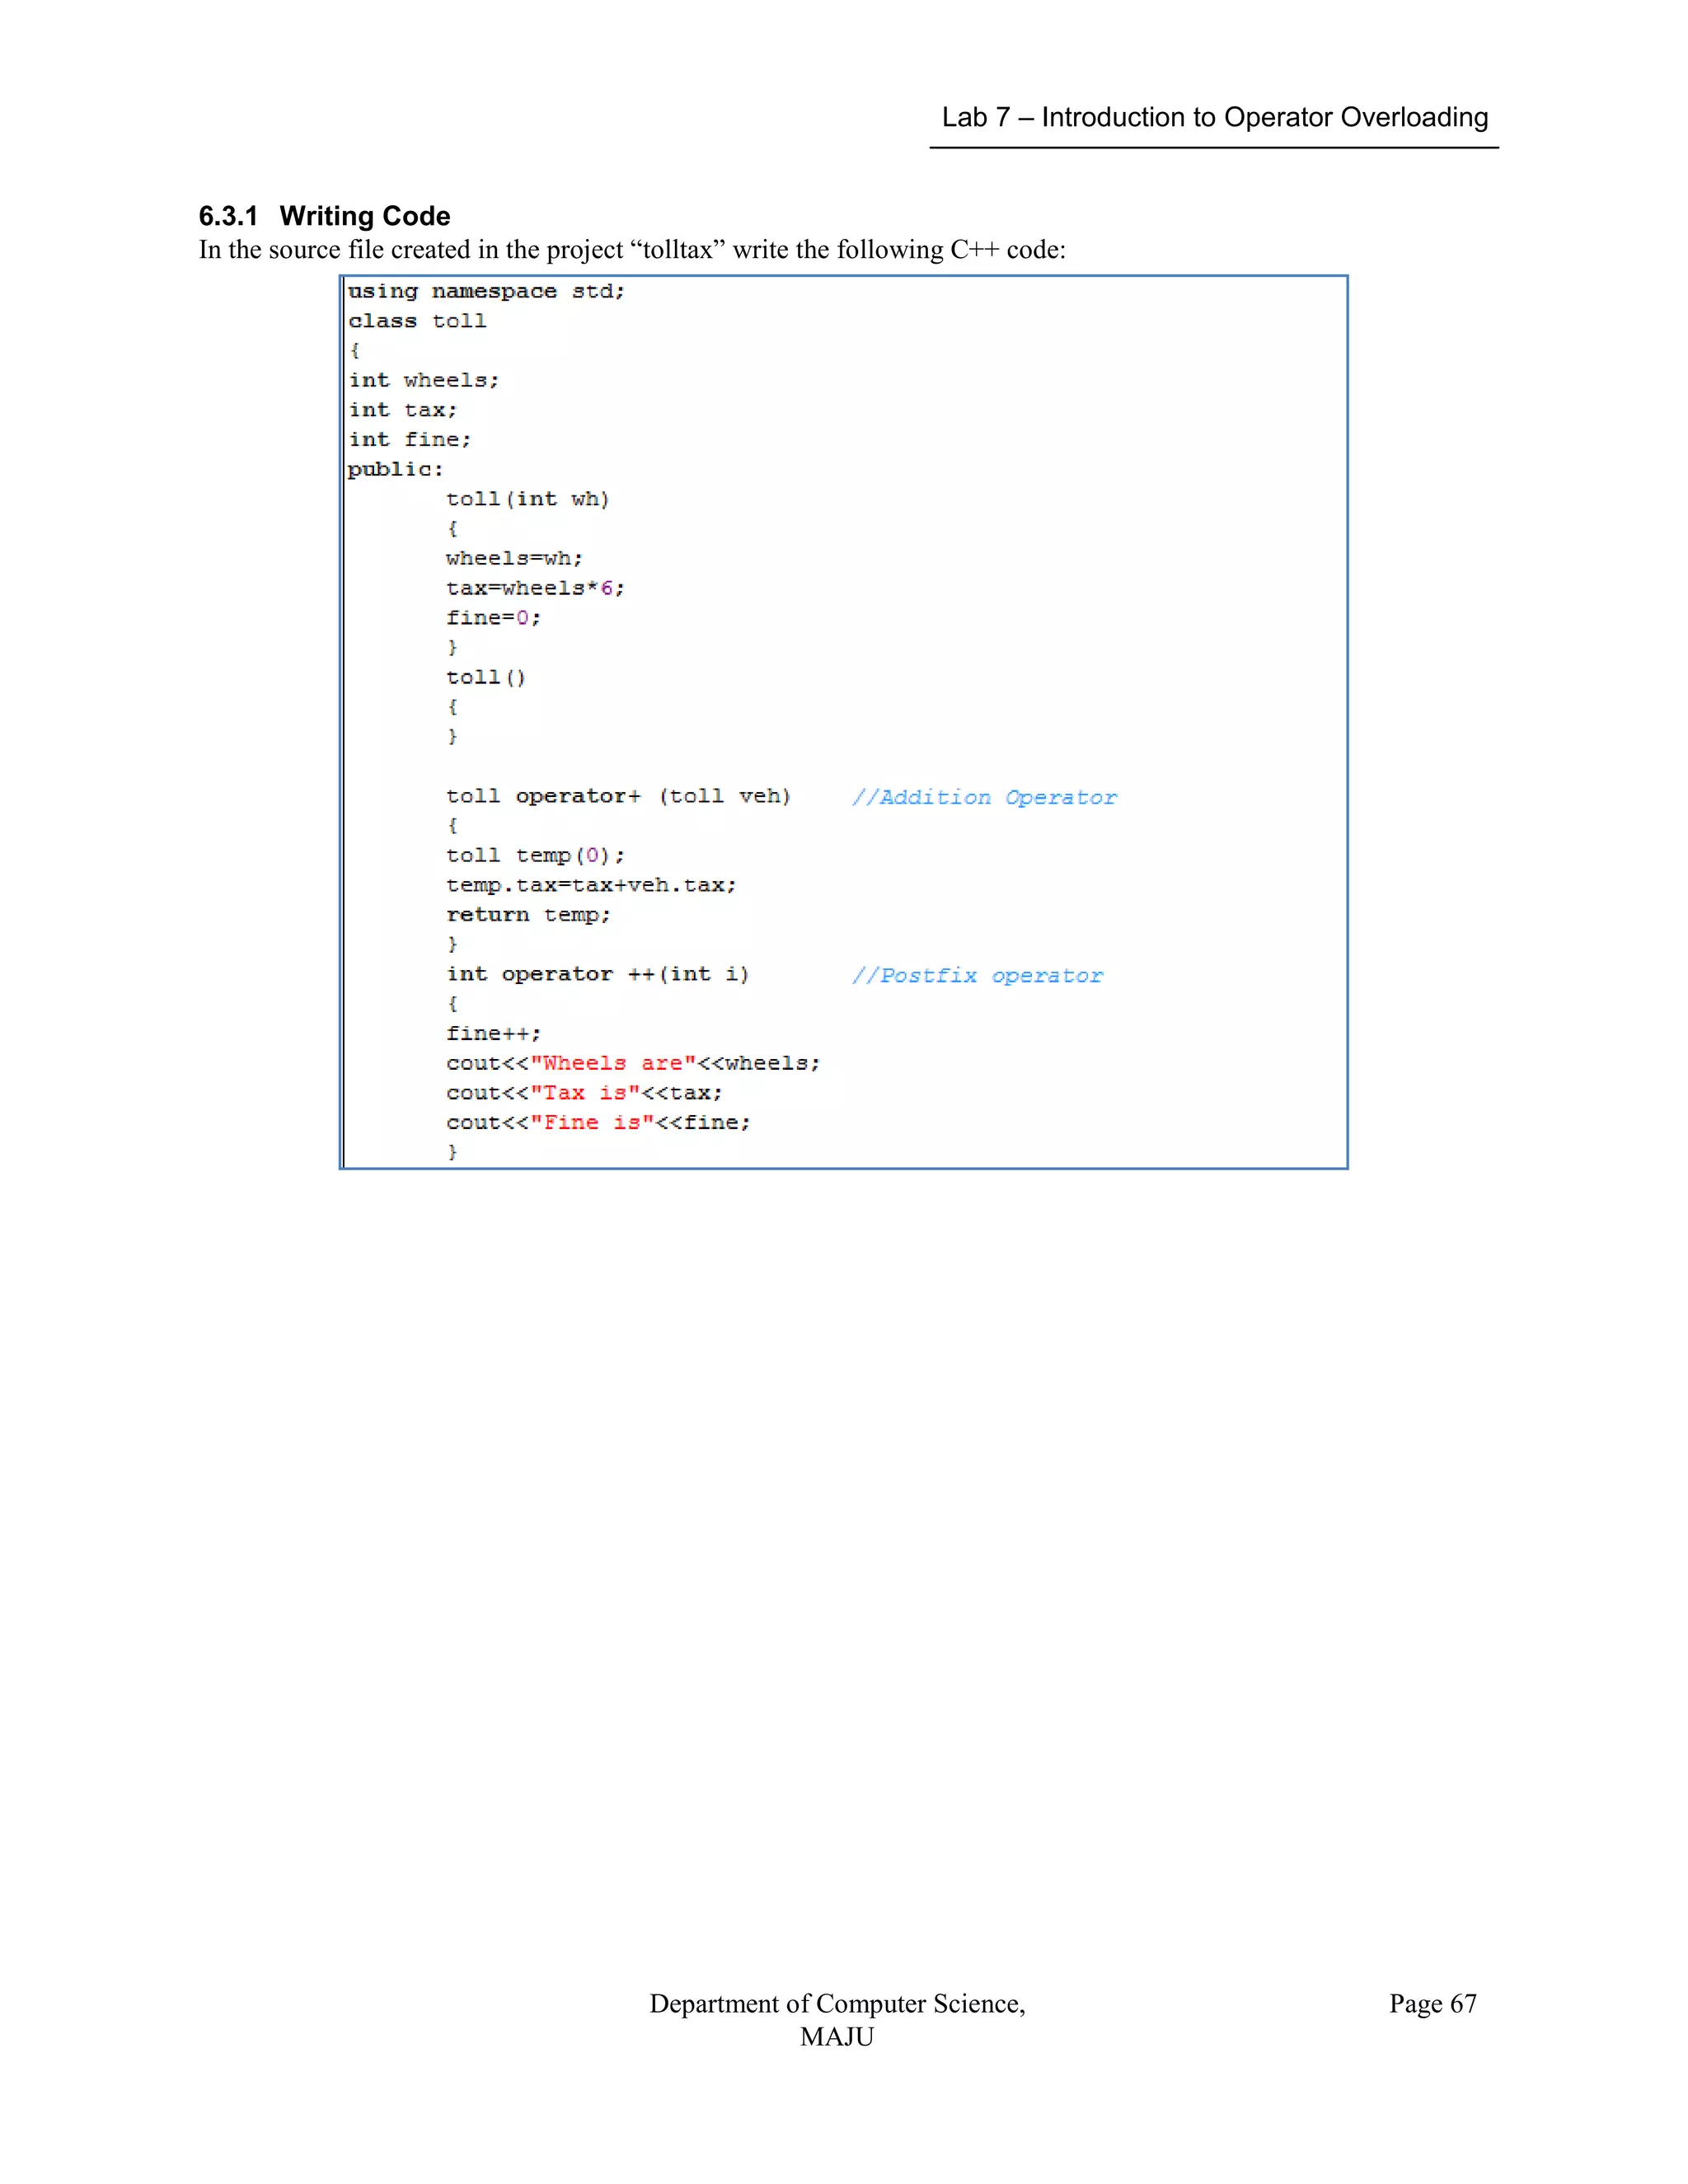The width and height of the screenshot is (1688, 2184).
Task: Click the statement 'tax=wheels*6;'
Action: (535, 588)
